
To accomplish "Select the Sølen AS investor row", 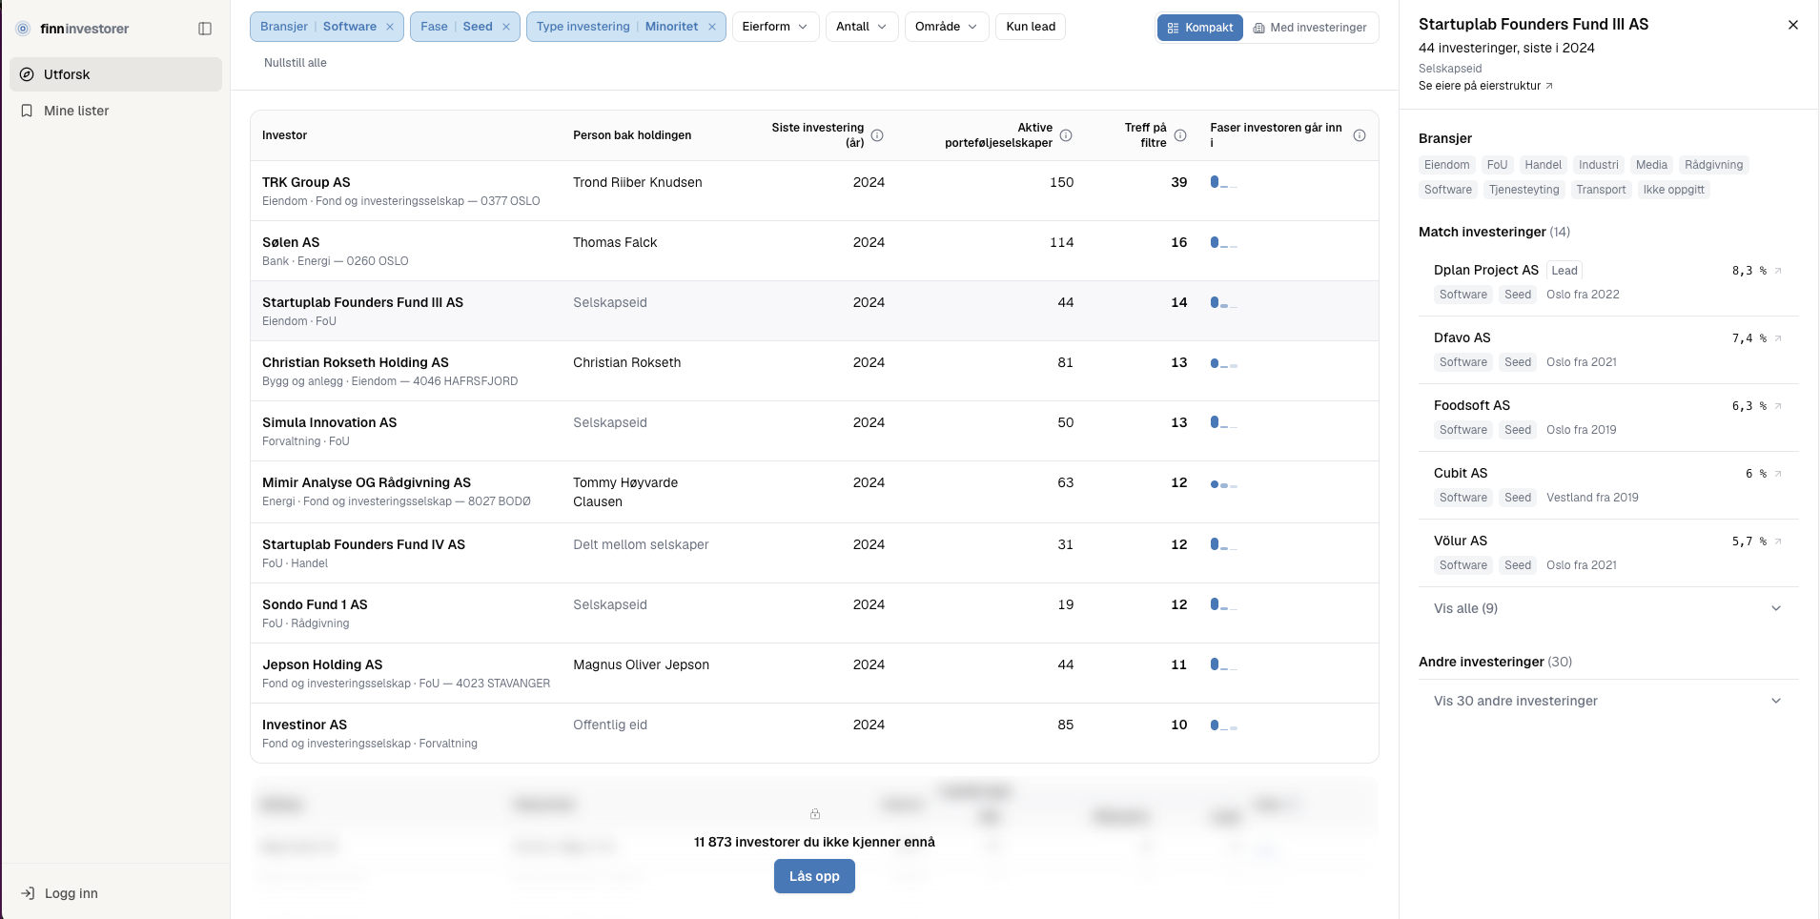I will click(814, 251).
